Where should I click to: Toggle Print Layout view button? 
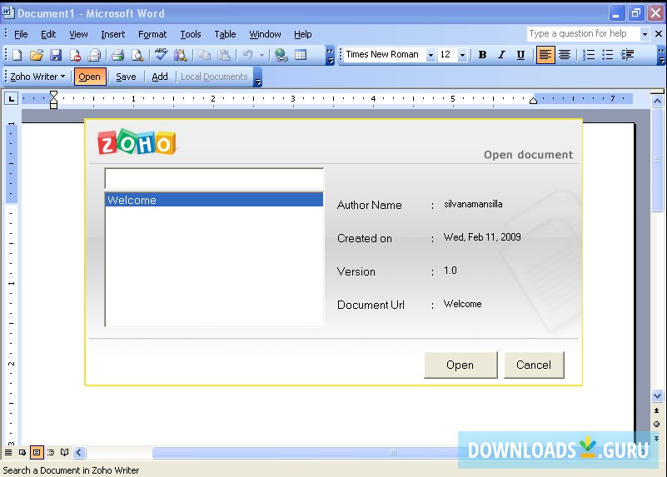tap(37, 452)
